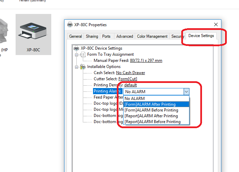239x172 pixels.
Task: Click the Manual Paper Feed label
Action: point(111,61)
